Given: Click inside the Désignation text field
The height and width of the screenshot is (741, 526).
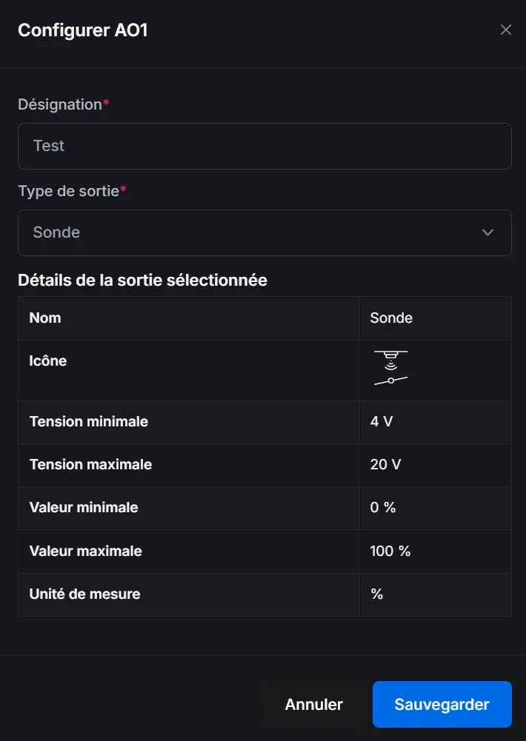Looking at the screenshot, I should coord(264,146).
